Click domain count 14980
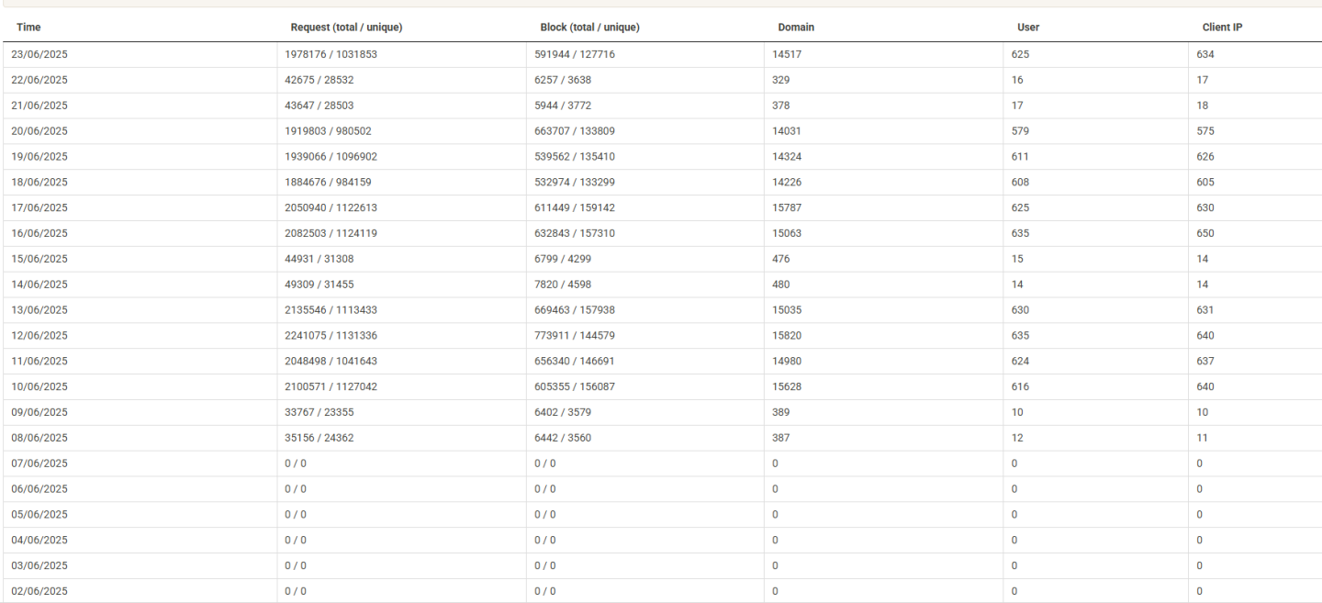This screenshot has width=1322, height=603. pyautogui.click(x=788, y=363)
